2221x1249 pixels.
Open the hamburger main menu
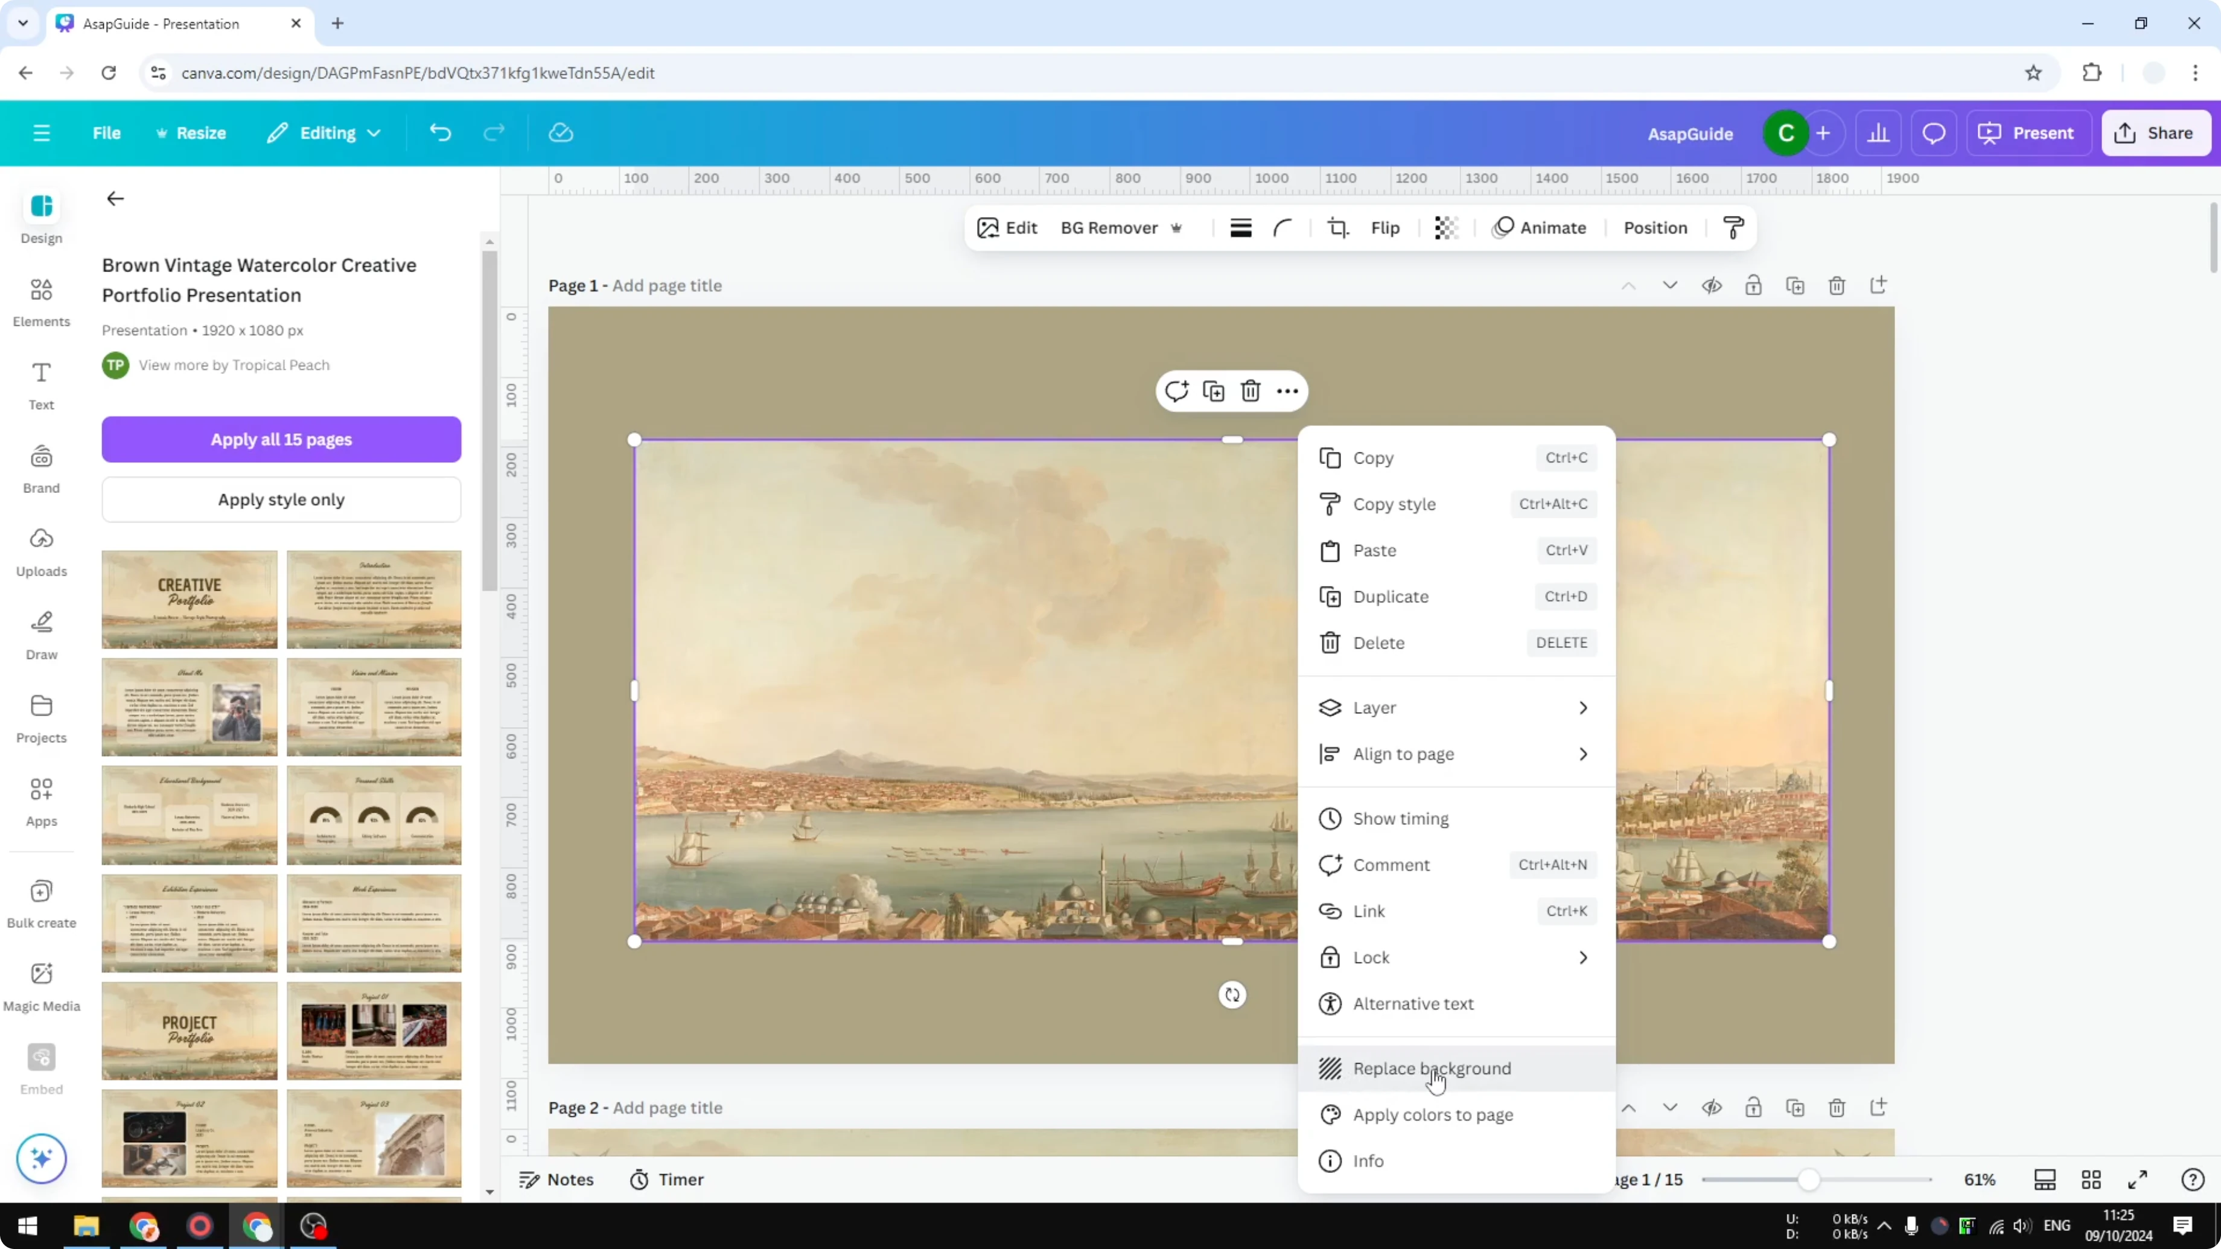click(x=42, y=133)
